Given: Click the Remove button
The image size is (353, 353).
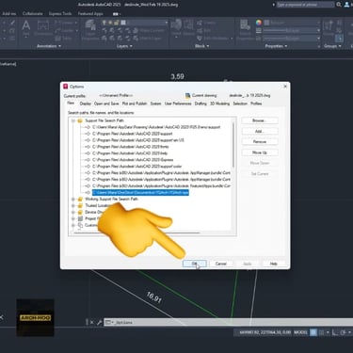Looking at the screenshot, I should click(x=260, y=142).
